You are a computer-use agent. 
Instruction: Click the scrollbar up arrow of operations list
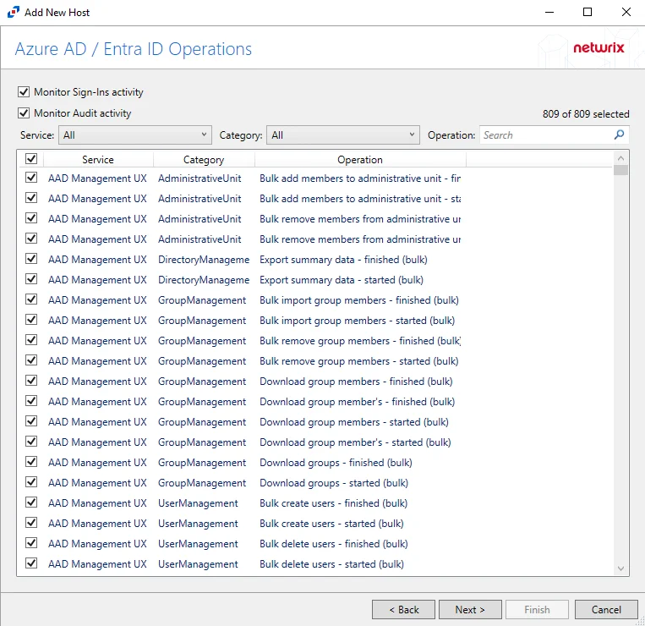click(x=620, y=158)
